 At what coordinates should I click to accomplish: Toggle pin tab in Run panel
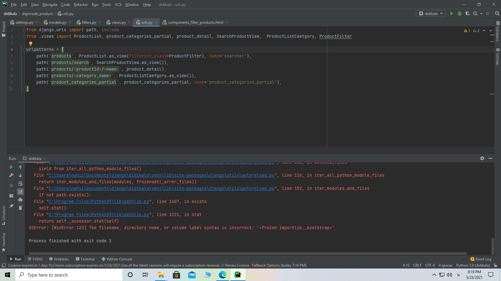(x=11, y=206)
